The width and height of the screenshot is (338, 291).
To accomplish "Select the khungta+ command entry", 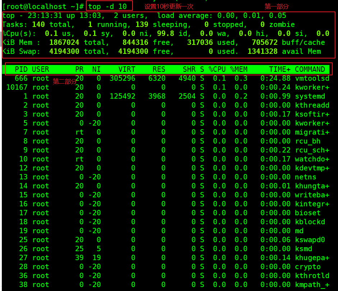I will [312, 186].
